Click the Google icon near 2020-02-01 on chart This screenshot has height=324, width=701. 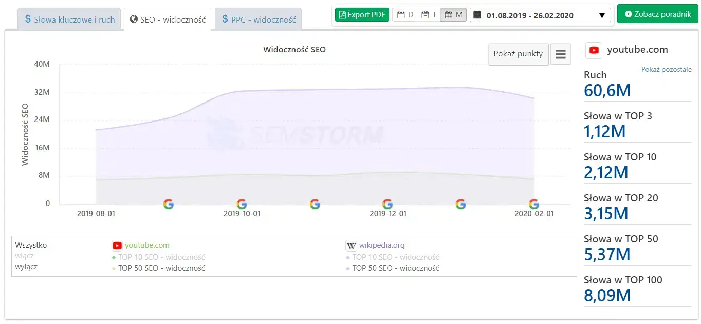(x=533, y=204)
